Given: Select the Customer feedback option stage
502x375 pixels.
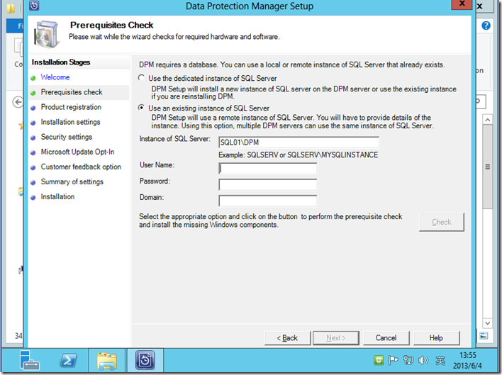Looking at the screenshot, I should coord(81,167).
